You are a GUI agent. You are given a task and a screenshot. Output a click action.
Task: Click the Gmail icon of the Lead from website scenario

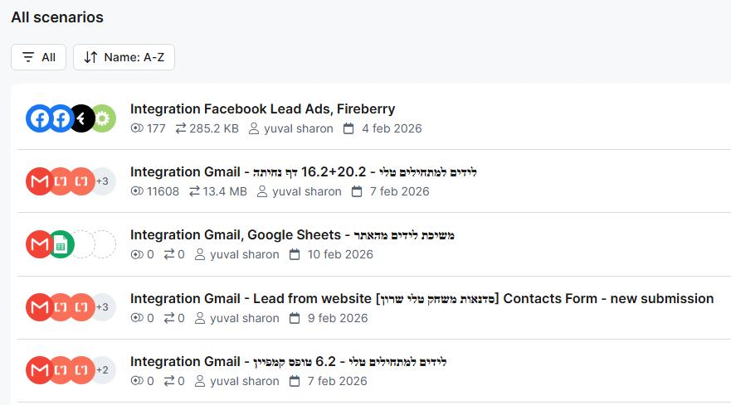click(39, 307)
